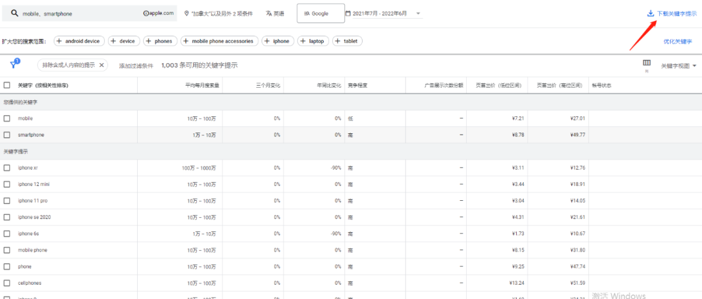The image size is (702, 299).
Task: Check the 'mobile' keyword row
Action: pos(6,118)
